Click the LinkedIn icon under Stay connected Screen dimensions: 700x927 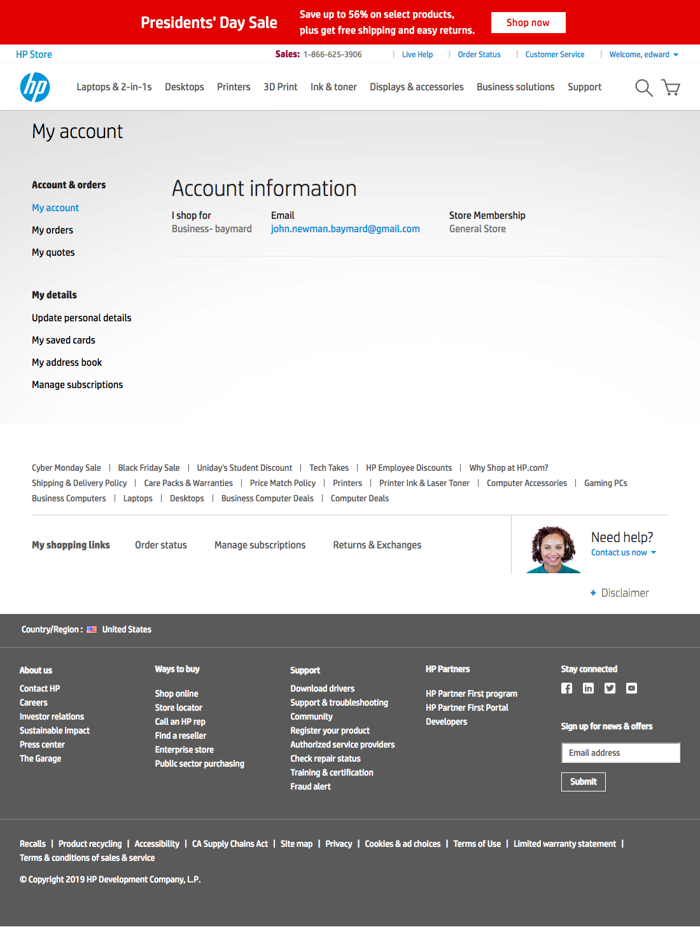[588, 688]
